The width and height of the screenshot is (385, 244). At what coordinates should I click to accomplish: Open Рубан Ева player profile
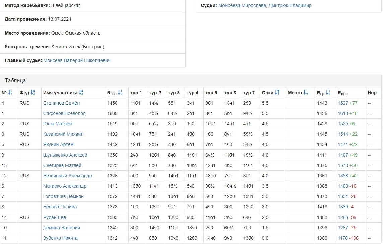(x=54, y=217)
